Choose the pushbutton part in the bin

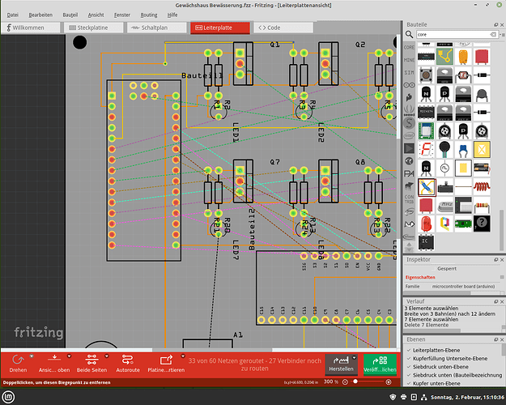tap(426, 75)
